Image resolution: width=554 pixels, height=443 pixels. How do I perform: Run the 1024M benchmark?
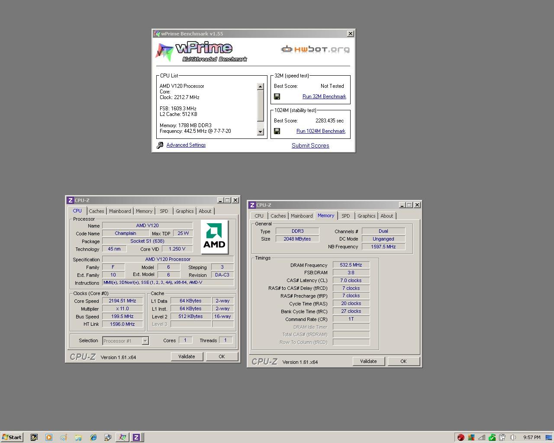click(x=321, y=131)
